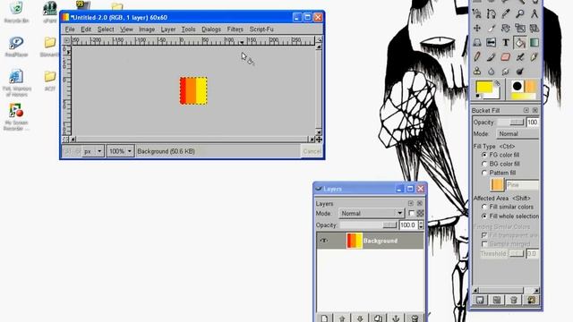Image resolution: width=573 pixels, height=322 pixels.
Task: Select the Eraser tool
Action: (x=505, y=56)
